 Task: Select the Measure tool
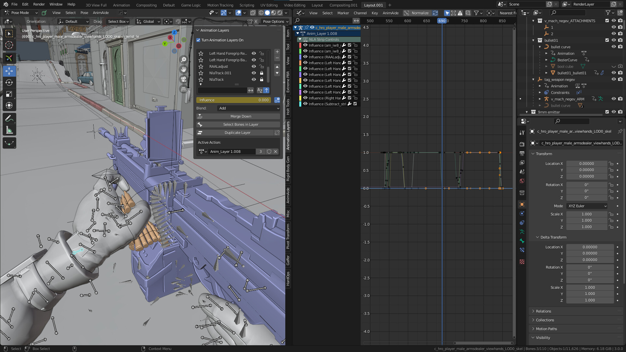tap(9, 129)
